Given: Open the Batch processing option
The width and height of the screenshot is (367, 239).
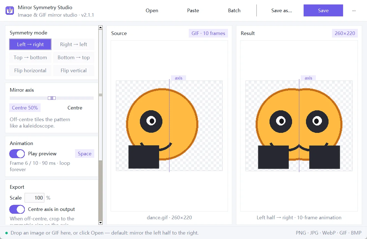Looking at the screenshot, I should coord(234,11).
